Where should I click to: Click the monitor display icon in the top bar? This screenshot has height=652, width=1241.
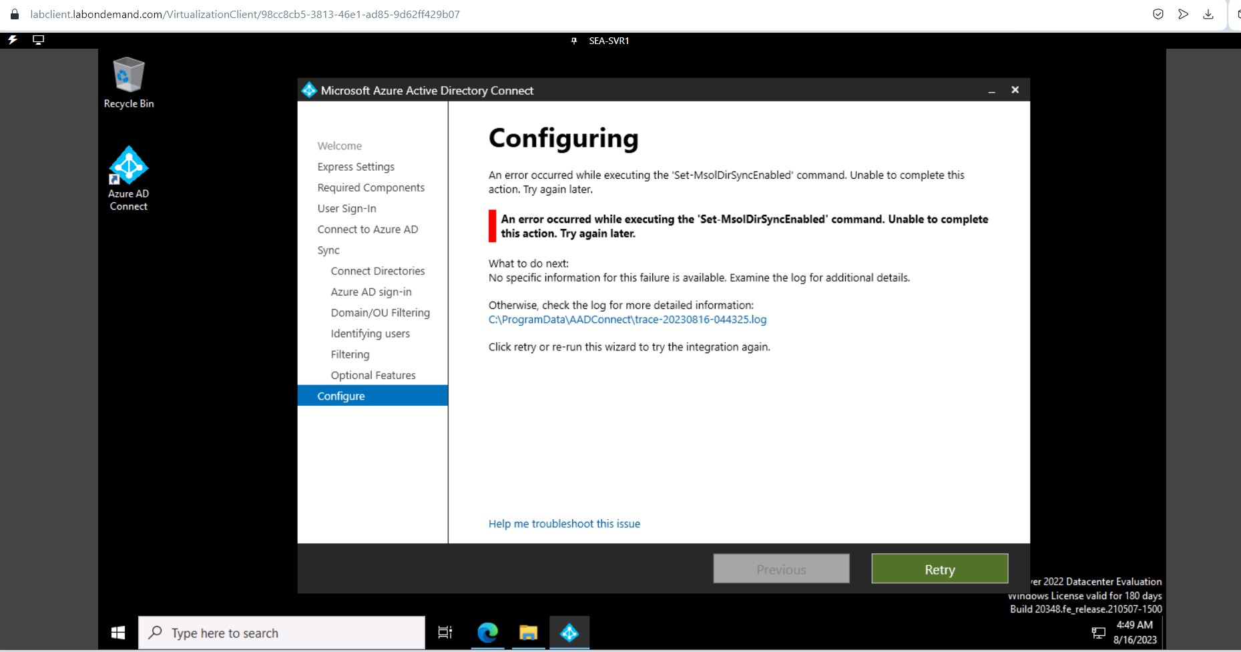(x=38, y=40)
